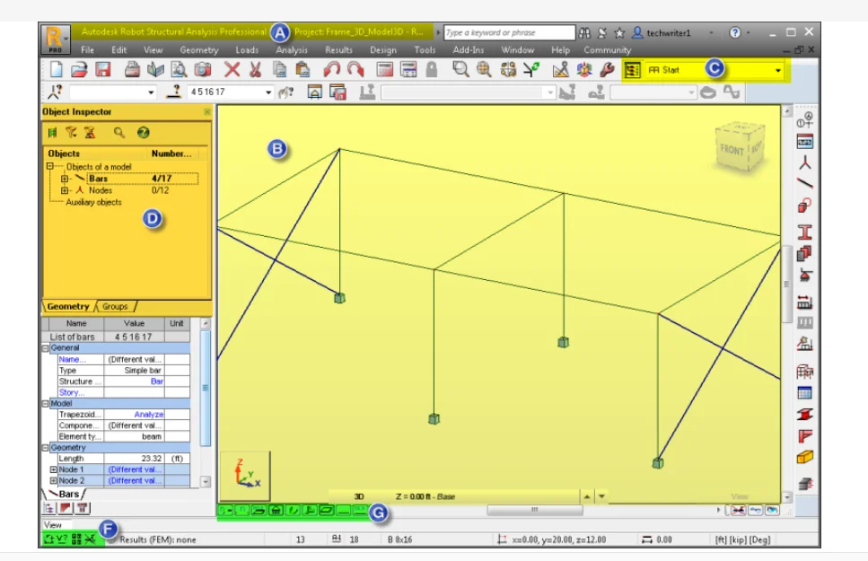Expand the Bars tree node

[65, 179]
